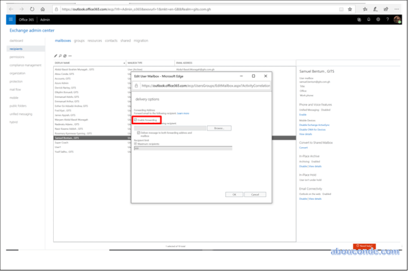
Task: Switch to the groups tab
Action: tap(79, 41)
